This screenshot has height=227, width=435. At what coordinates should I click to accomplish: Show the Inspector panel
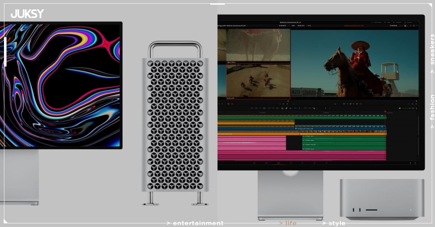[x=408, y=22]
